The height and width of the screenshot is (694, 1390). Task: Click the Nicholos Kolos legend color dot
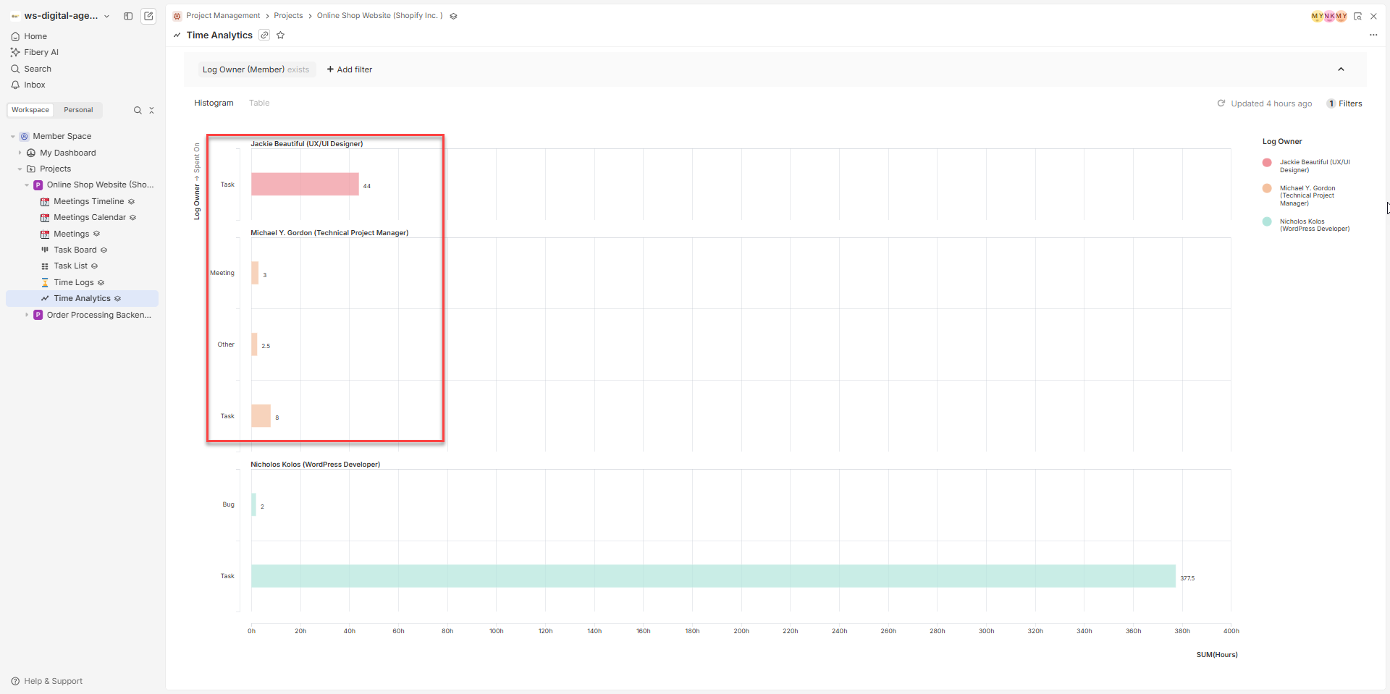click(x=1267, y=221)
